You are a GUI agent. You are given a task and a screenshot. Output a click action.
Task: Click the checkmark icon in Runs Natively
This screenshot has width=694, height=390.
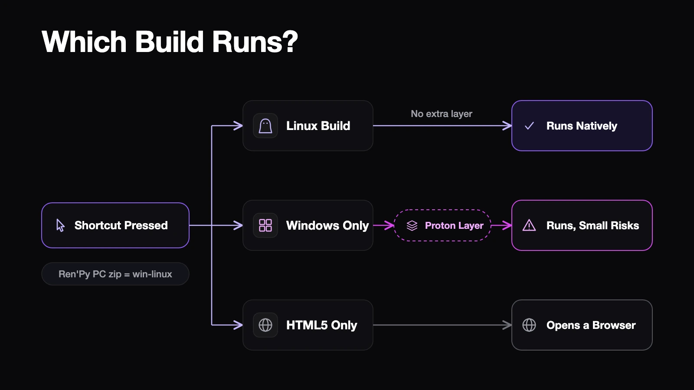point(529,126)
